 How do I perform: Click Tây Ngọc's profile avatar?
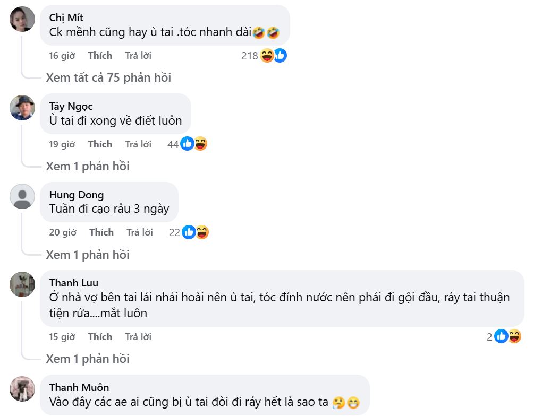click(x=22, y=108)
